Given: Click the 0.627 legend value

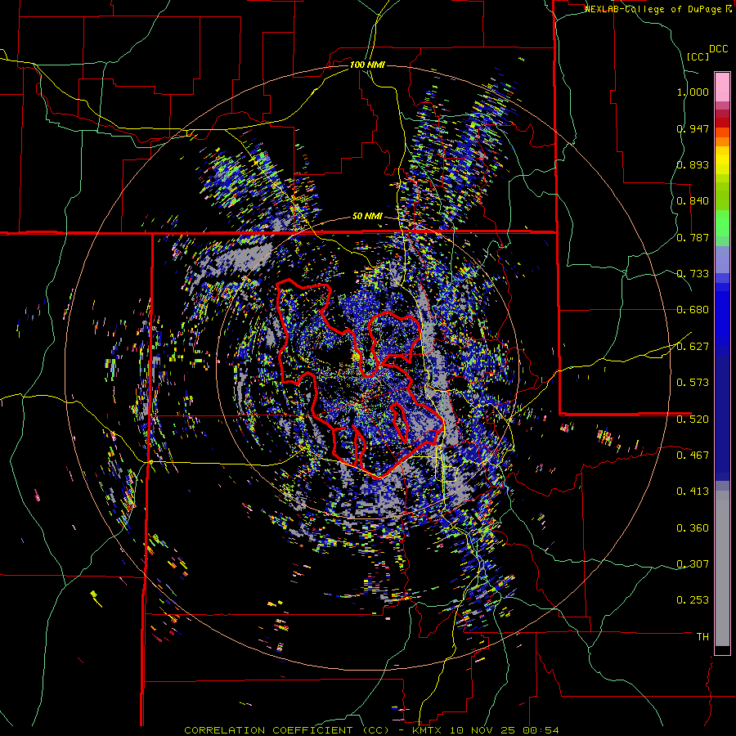Looking at the screenshot, I should pos(693,347).
